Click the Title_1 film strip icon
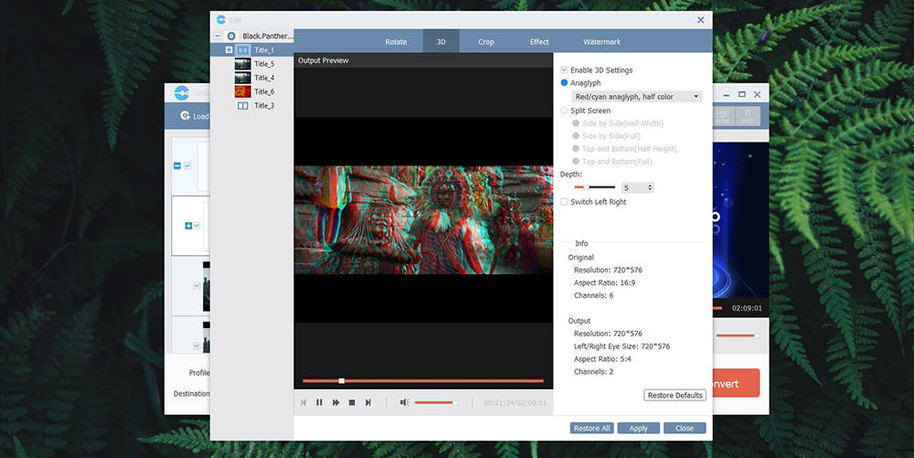Image resolution: width=914 pixels, height=458 pixels. [242, 50]
